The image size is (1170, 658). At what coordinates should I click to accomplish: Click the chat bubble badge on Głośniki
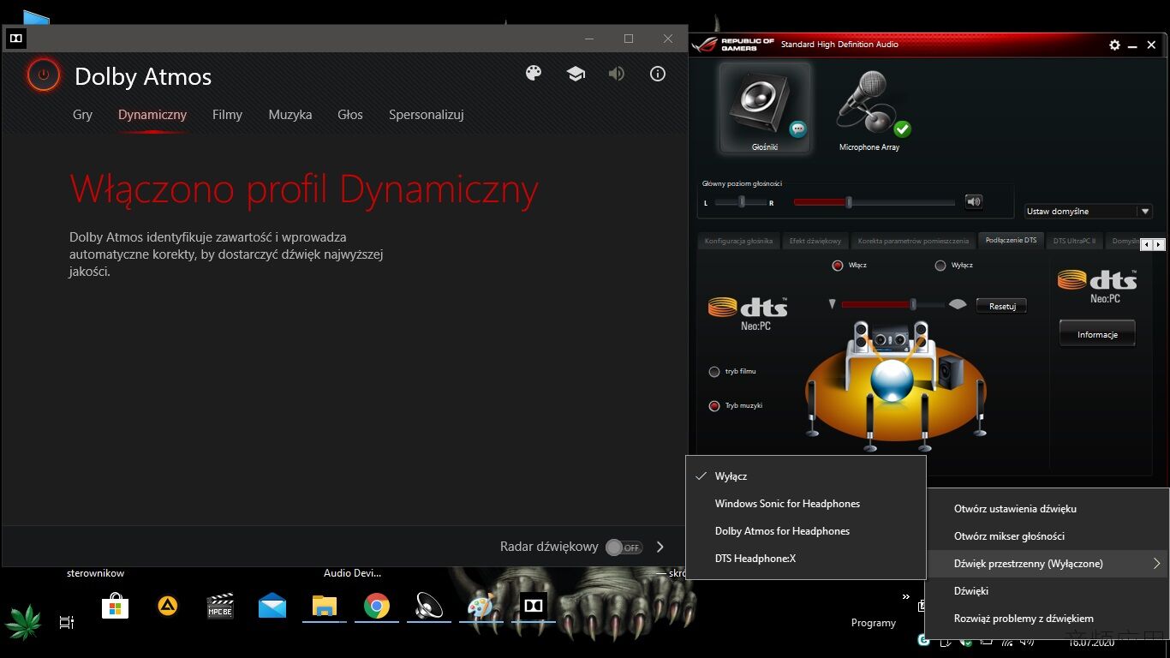(798, 129)
